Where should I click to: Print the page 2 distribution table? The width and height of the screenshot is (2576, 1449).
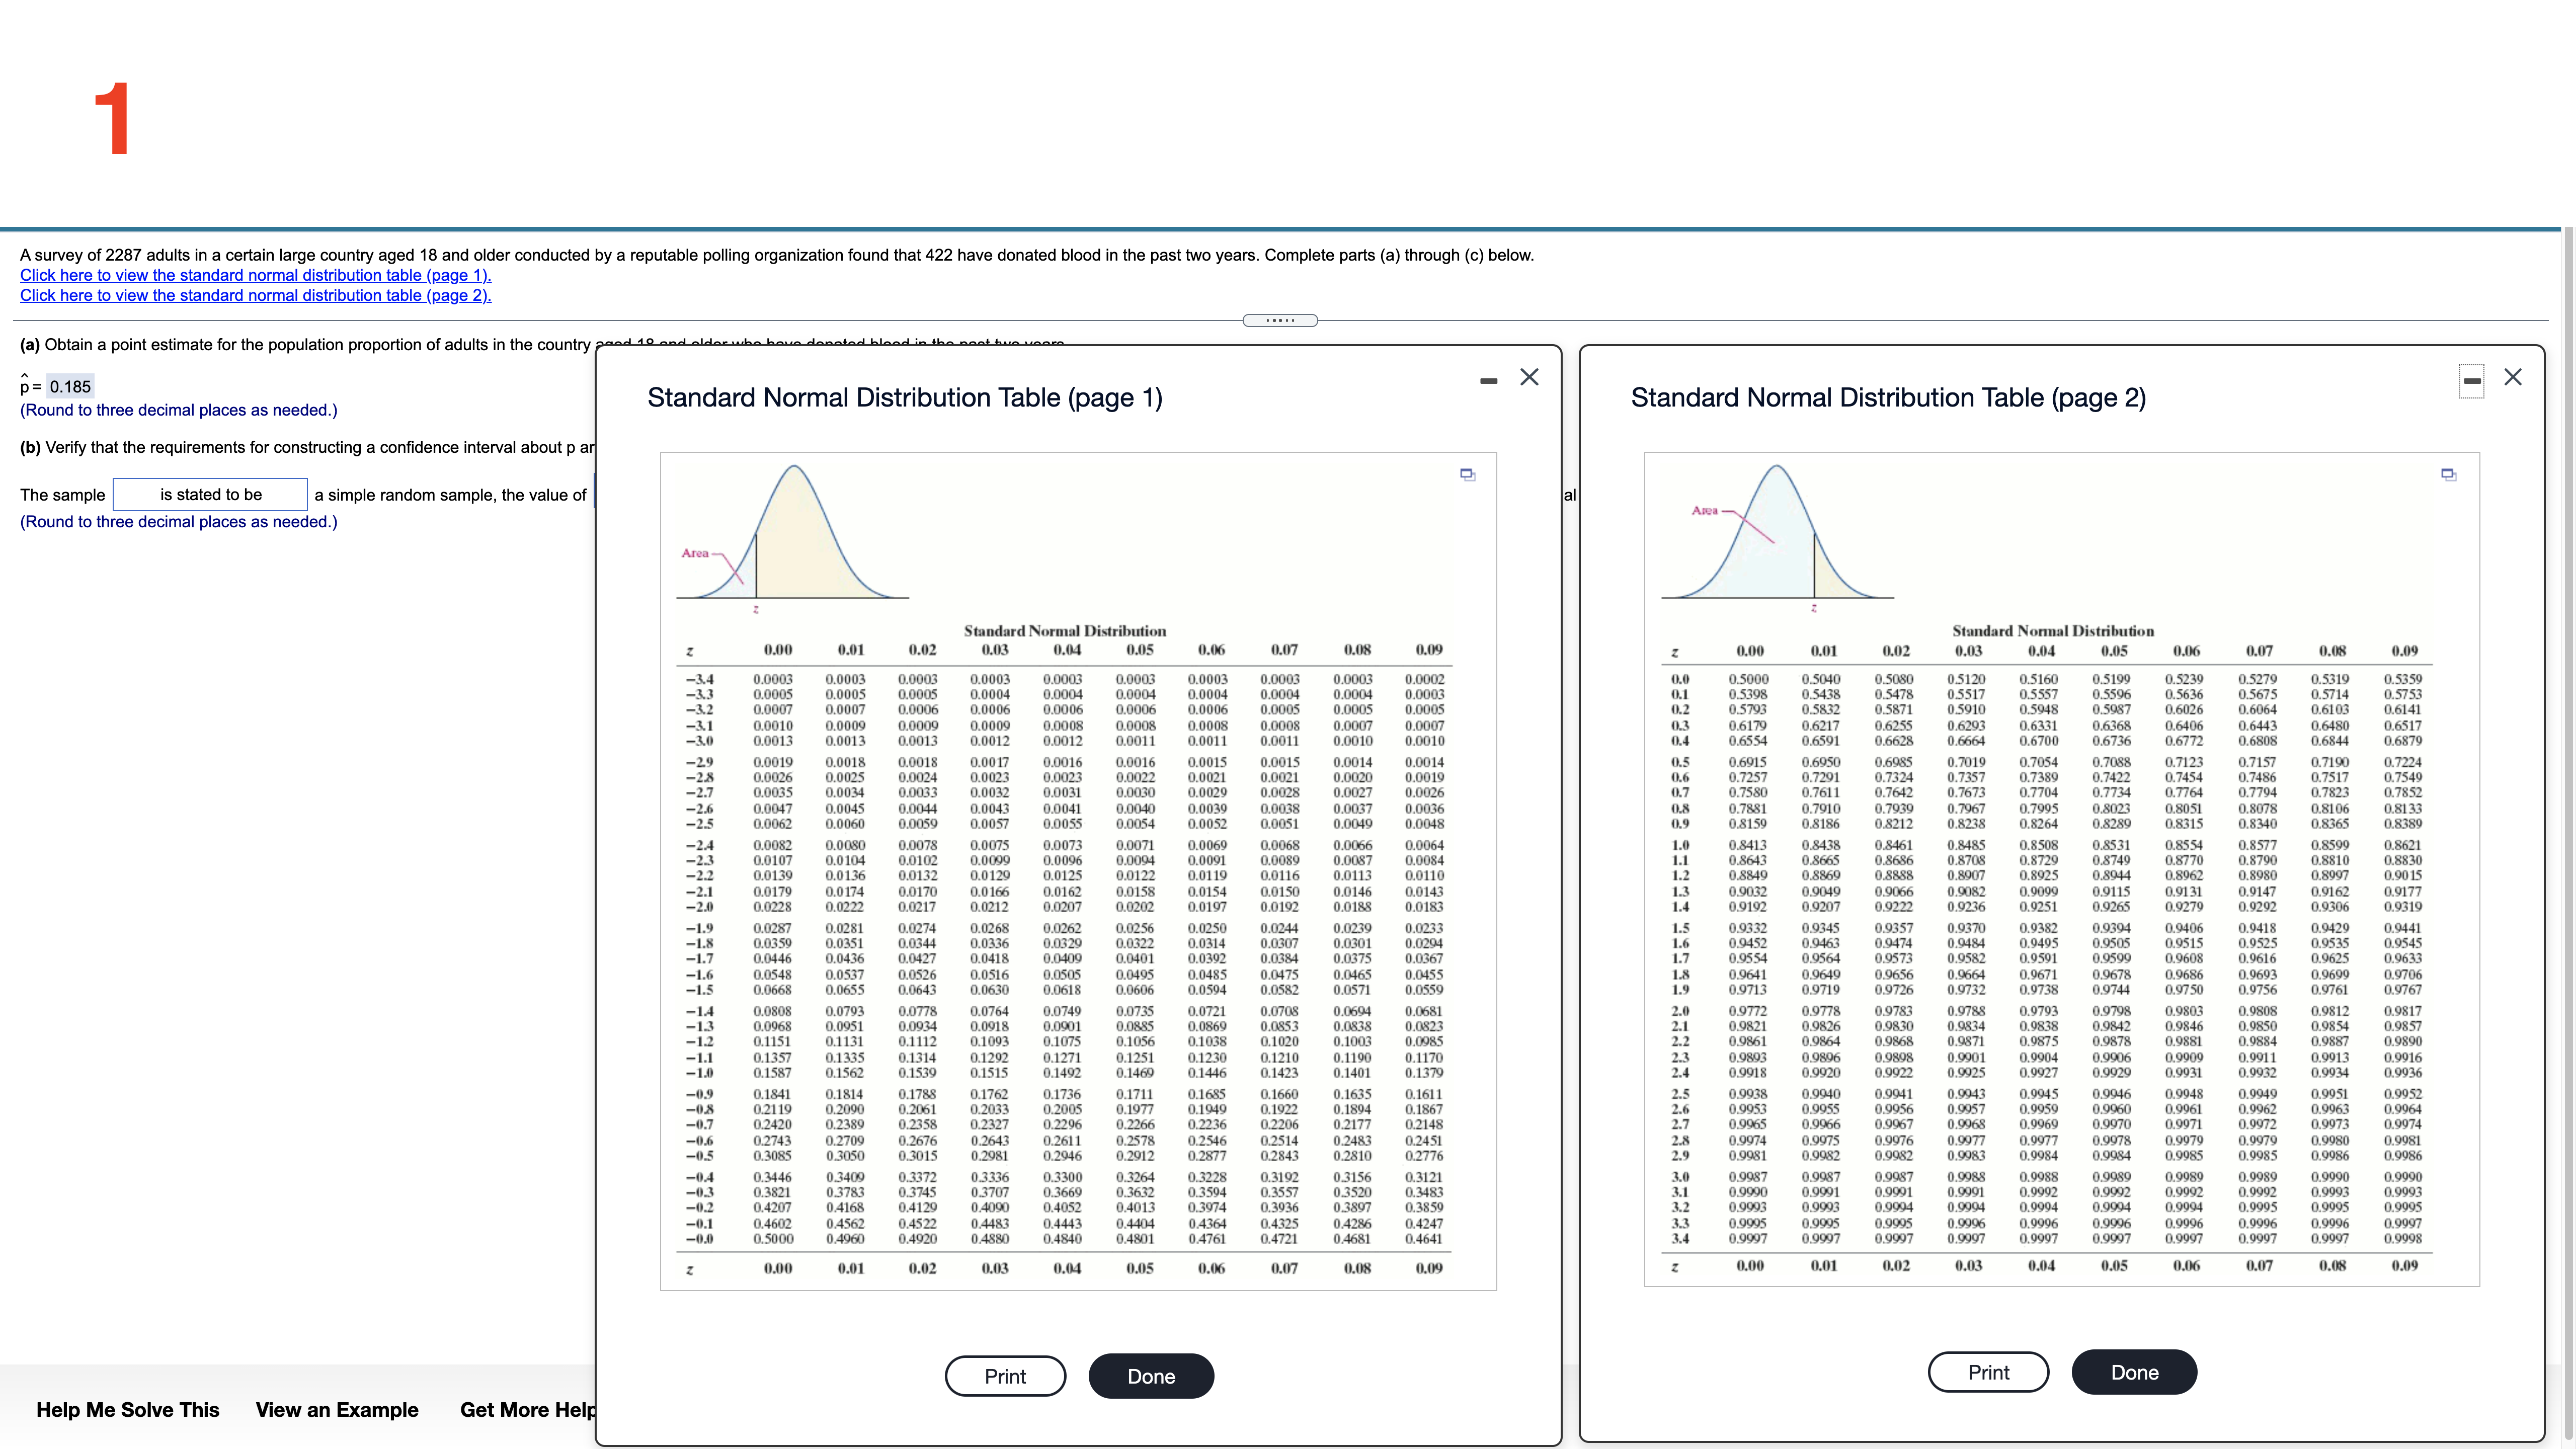tap(1988, 1372)
